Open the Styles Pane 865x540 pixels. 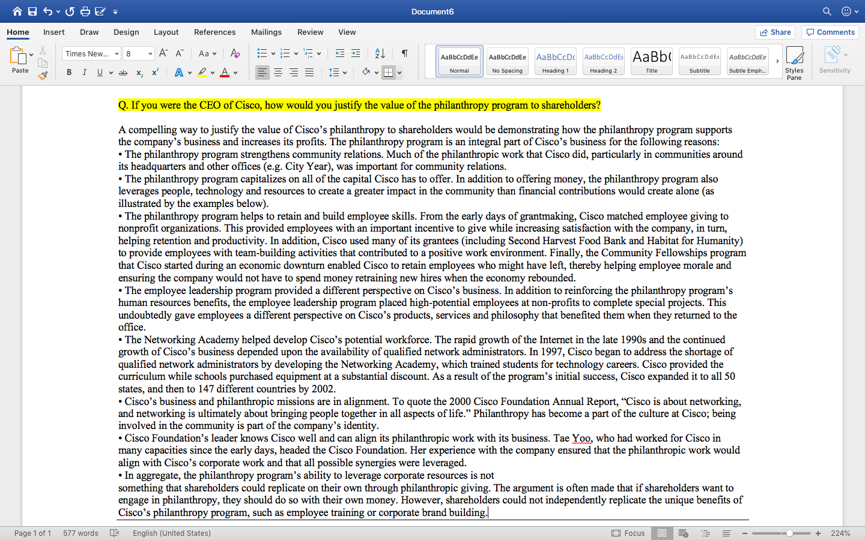(794, 62)
